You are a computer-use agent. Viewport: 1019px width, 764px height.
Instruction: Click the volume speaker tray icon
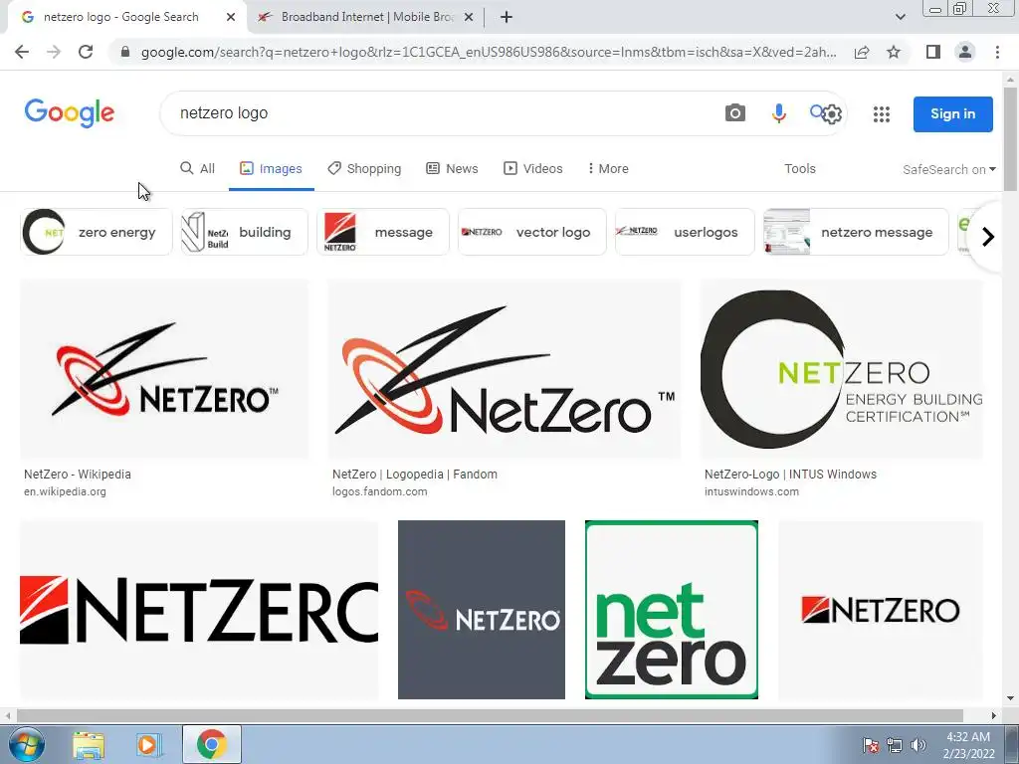pyautogui.click(x=917, y=745)
